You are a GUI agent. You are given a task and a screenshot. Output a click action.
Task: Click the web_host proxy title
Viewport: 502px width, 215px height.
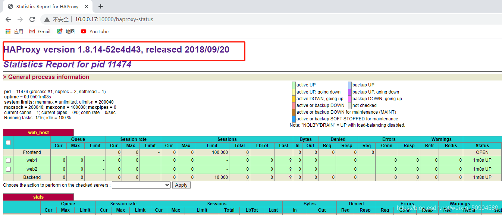38,133
